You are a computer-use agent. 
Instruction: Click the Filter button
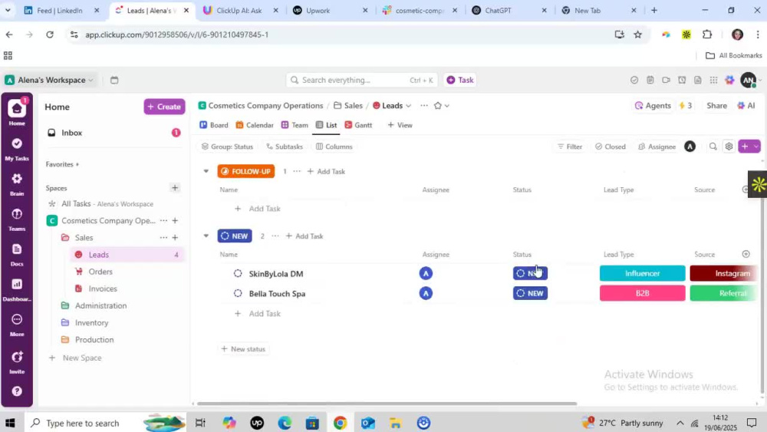(569, 147)
